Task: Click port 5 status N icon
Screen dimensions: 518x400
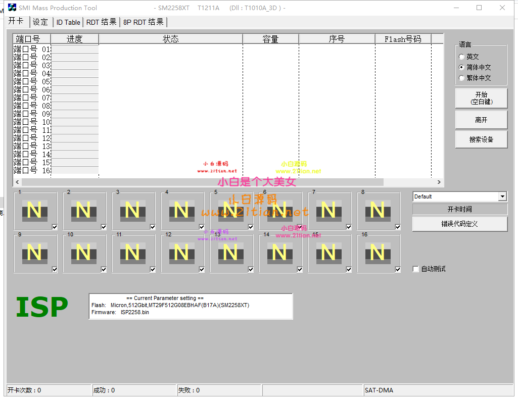Action: tap(231, 210)
